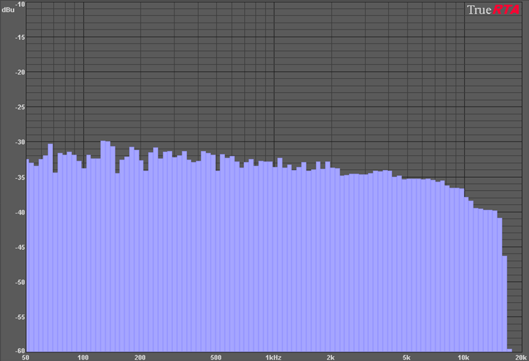The width and height of the screenshot is (529, 361).
Task: Click the 200 frequency axis label
Action: click(x=140, y=357)
